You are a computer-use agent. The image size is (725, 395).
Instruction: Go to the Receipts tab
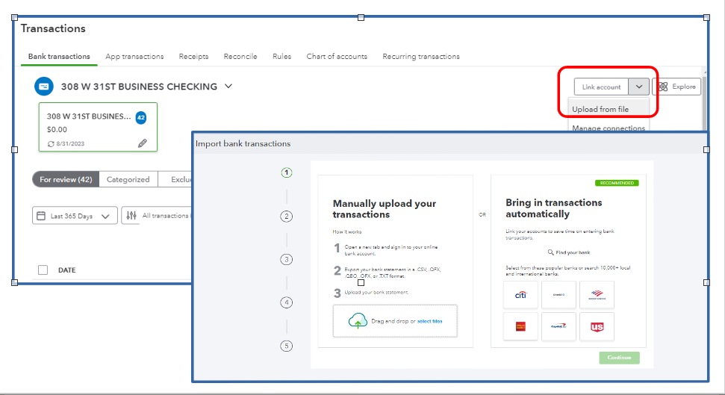193,57
